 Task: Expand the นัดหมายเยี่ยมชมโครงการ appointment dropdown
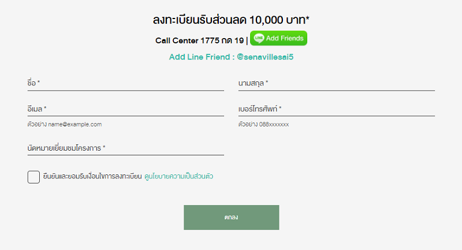click(126, 148)
